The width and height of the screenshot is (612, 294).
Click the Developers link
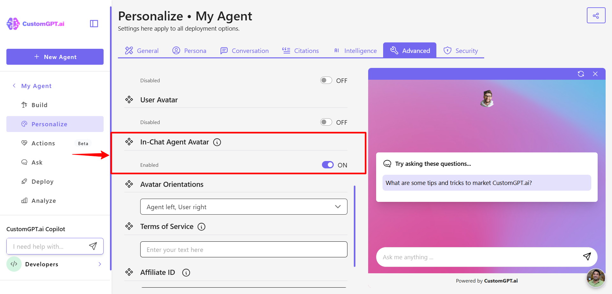click(42, 264)
